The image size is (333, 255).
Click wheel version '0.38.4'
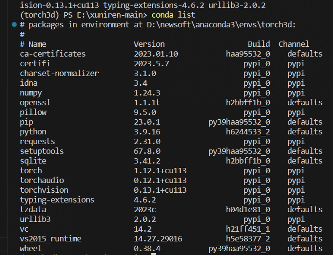147,248
